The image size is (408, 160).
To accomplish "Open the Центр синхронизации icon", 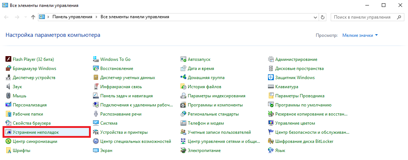I will coord(8,141).
